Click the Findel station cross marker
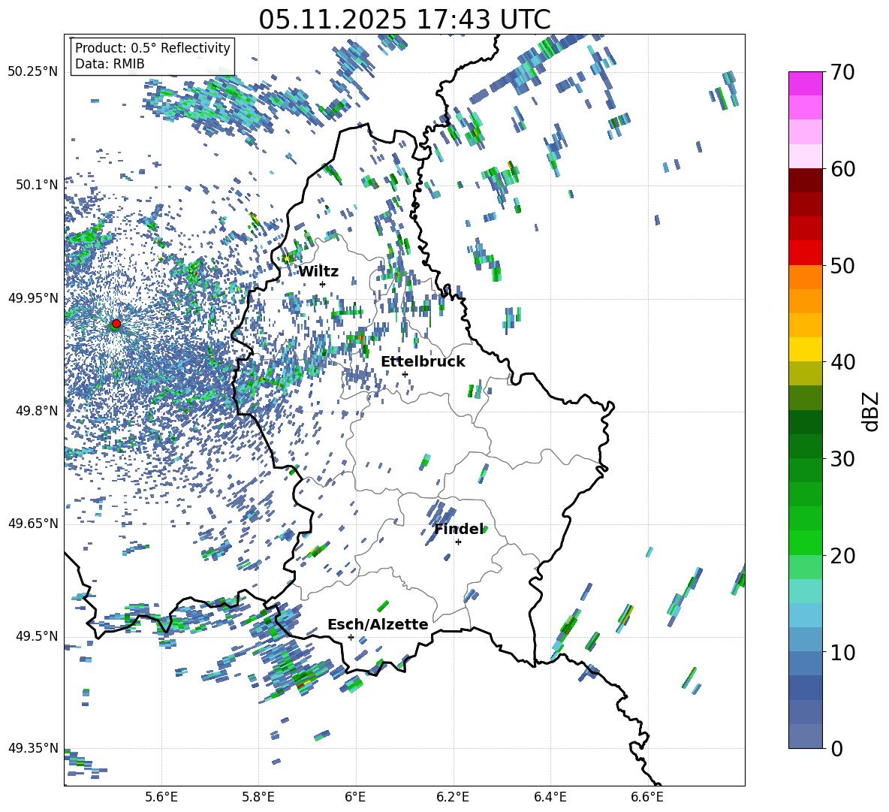 point(458,542)
